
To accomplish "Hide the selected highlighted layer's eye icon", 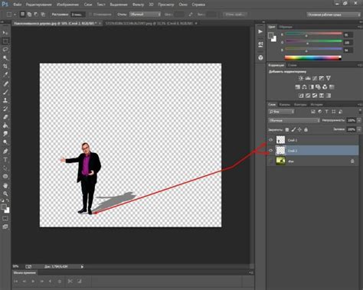I will [x=271, y=151].
